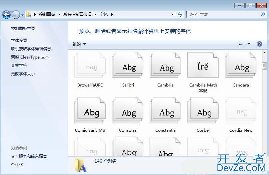Click 字体 breadcrumb segment
The width and height of the screenshot is (269, 175).
coord(104,14)
